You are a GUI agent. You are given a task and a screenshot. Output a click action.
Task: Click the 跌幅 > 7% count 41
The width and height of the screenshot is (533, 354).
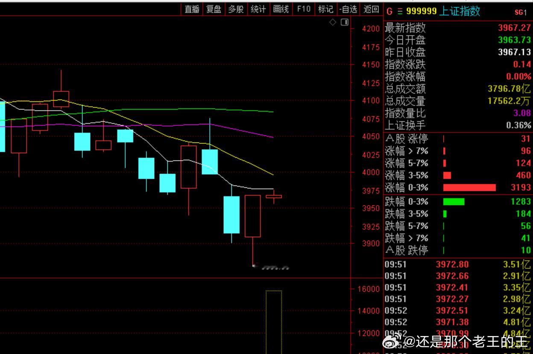[526, 238]
